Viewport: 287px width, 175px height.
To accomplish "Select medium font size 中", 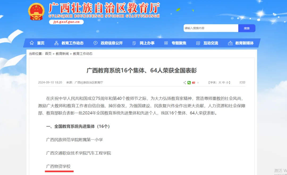I will pyautogui.click(x=223, y=83).
